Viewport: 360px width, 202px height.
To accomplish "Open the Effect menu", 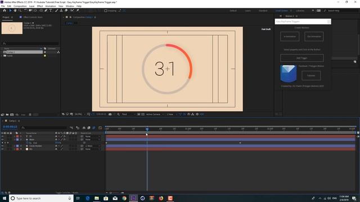I will tap(40, 6).
